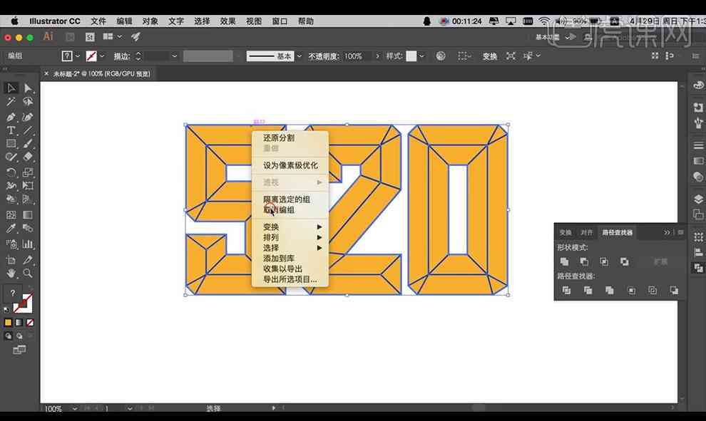Image resolution: width=706 pixels, height=421 pixels.
Task: Pick the Paintbrush tool
Action: (28, 144)
